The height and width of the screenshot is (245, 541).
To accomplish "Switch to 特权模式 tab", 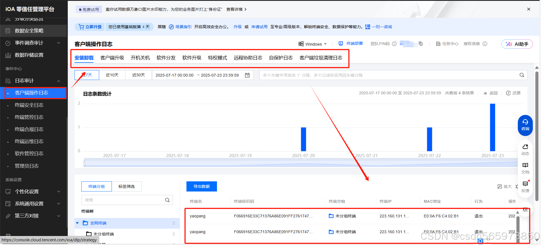I will click(x=218, y=58).
